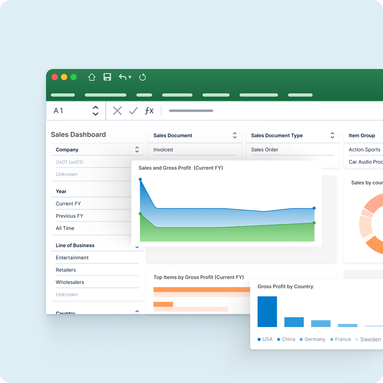Click the Cancel X formula bar icon
The width and height of the screenshot is (383, 383).
[117, 111]
